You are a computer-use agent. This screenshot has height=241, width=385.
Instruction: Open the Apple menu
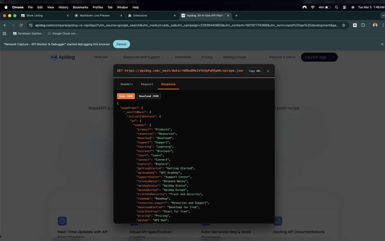pyautogui.click(x=6, y=7)
